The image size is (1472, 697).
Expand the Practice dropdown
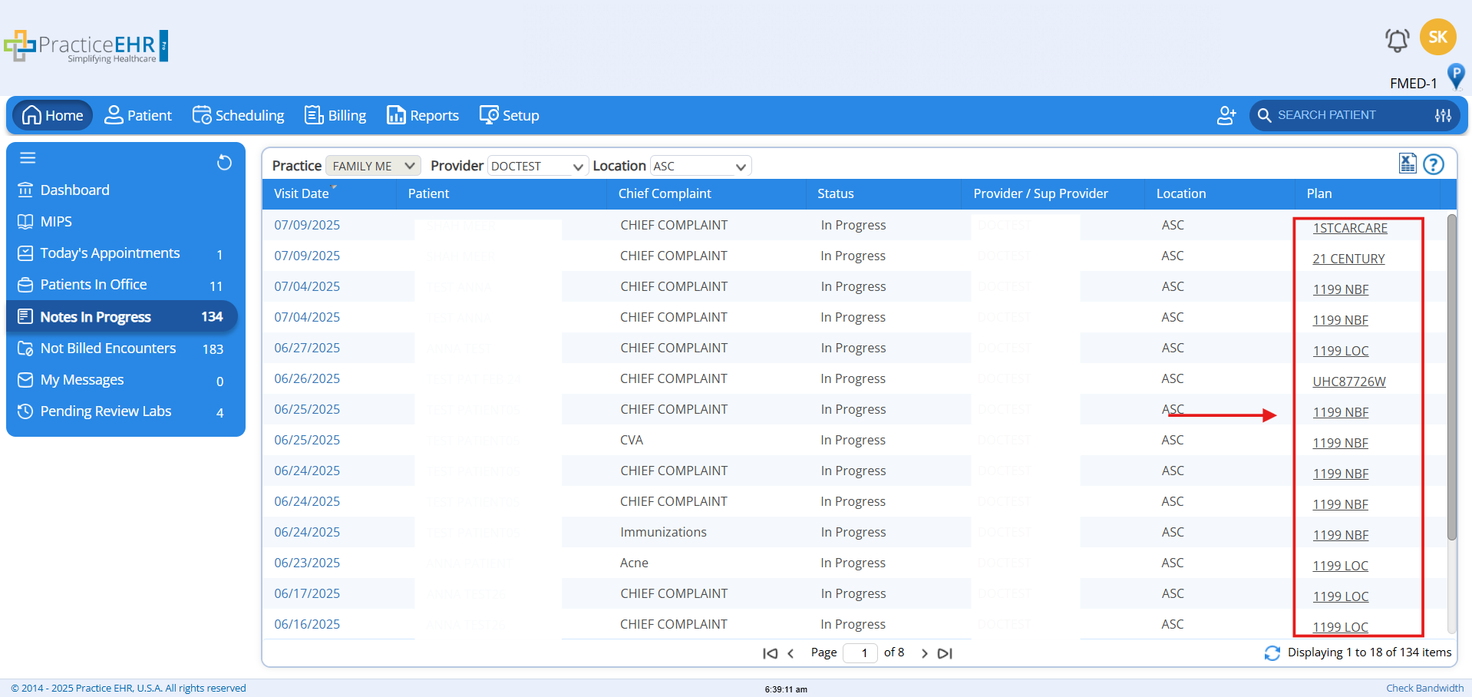[x=373, y=166]
